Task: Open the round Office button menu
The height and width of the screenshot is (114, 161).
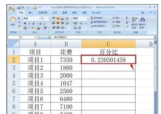Action: tap(12, 9)
